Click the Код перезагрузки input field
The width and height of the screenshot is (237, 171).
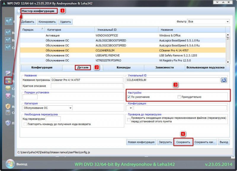coord(53,119)
